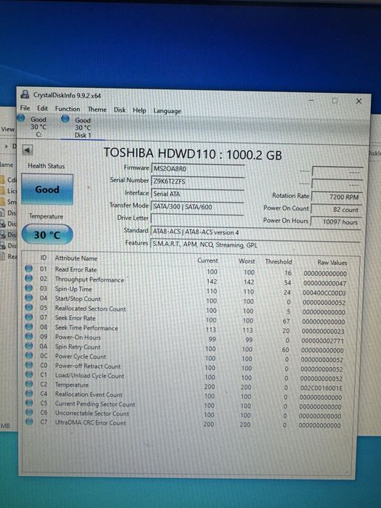
Task: Click the Attribute Name column header
Action: [x=76, y=258]
